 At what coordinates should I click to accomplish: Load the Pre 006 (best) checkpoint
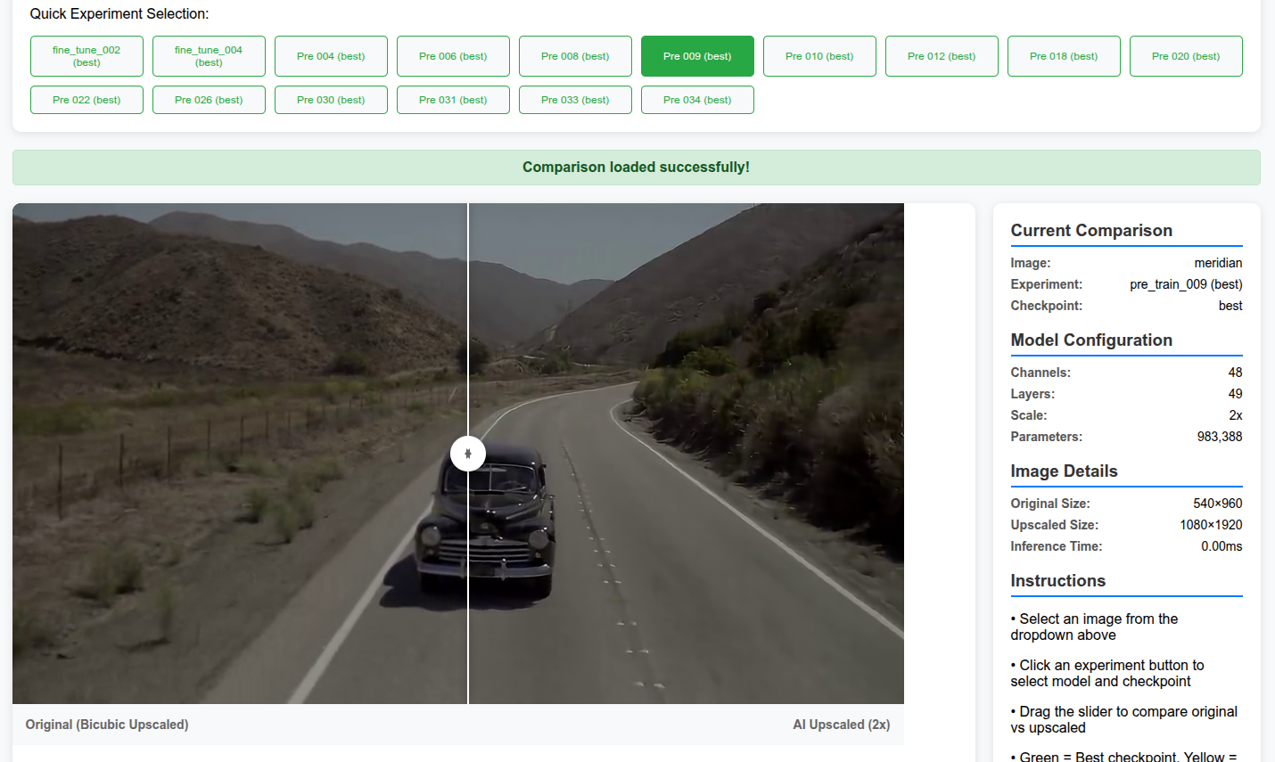click(x=453, y=55)
